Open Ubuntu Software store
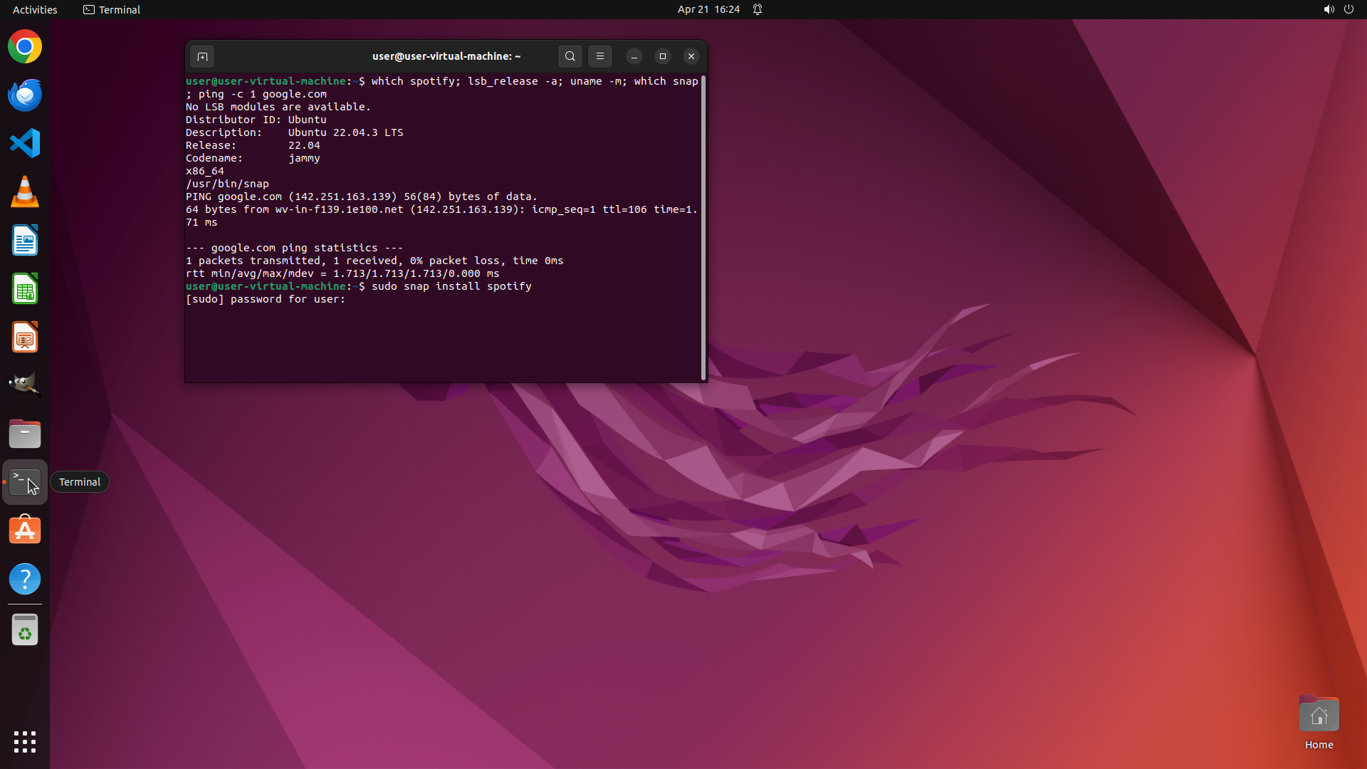Image resolution: width=1367 pixels, height=769 pixels. point(25,530)
